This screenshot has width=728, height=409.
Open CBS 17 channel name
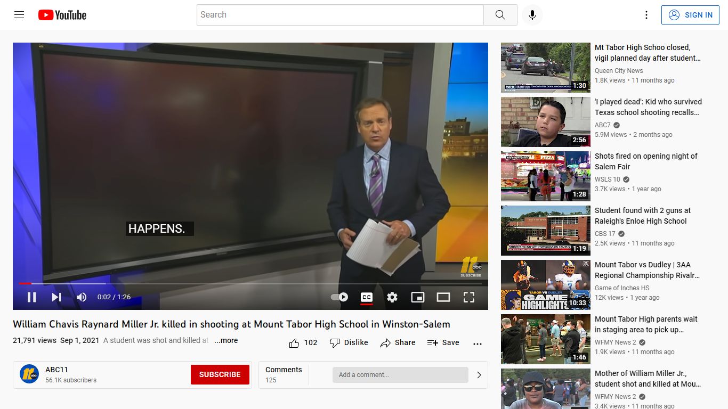point(605,234)
